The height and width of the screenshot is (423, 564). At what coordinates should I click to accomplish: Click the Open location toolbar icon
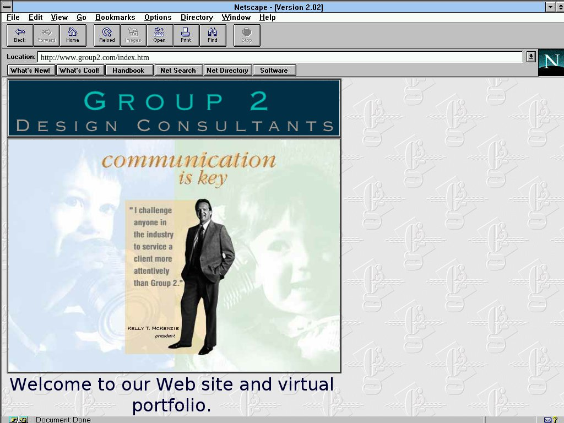pyautogui.click(x=159, y=35)
